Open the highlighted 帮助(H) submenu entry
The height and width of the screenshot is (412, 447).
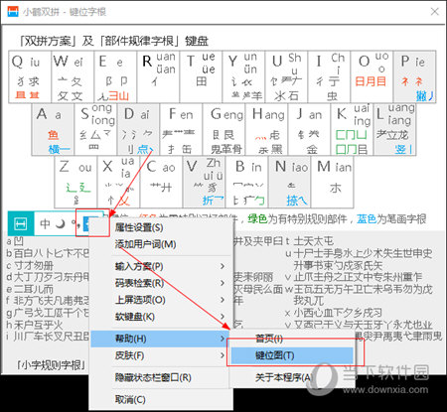pos(161,339)
